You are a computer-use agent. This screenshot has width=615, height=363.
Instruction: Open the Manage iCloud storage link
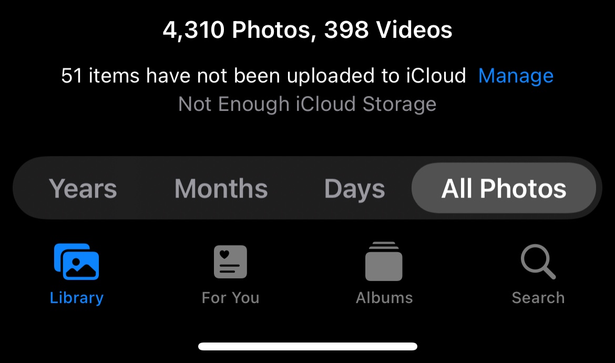point(516,76)
